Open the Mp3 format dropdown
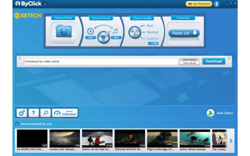The height and width of the screenshot is (156, 250). (115, 38)
